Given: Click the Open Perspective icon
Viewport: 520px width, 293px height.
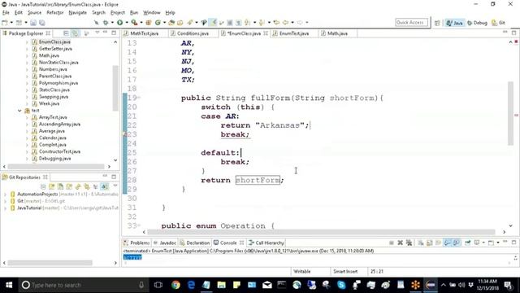Looking at the screenshot, I should pos(437,23).
